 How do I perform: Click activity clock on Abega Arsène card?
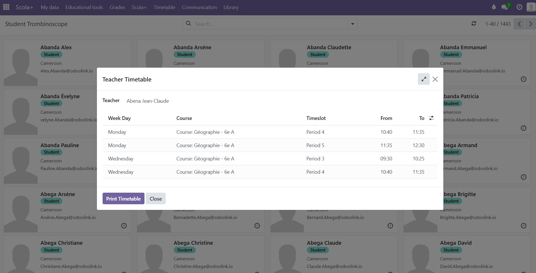click(124, 226)
